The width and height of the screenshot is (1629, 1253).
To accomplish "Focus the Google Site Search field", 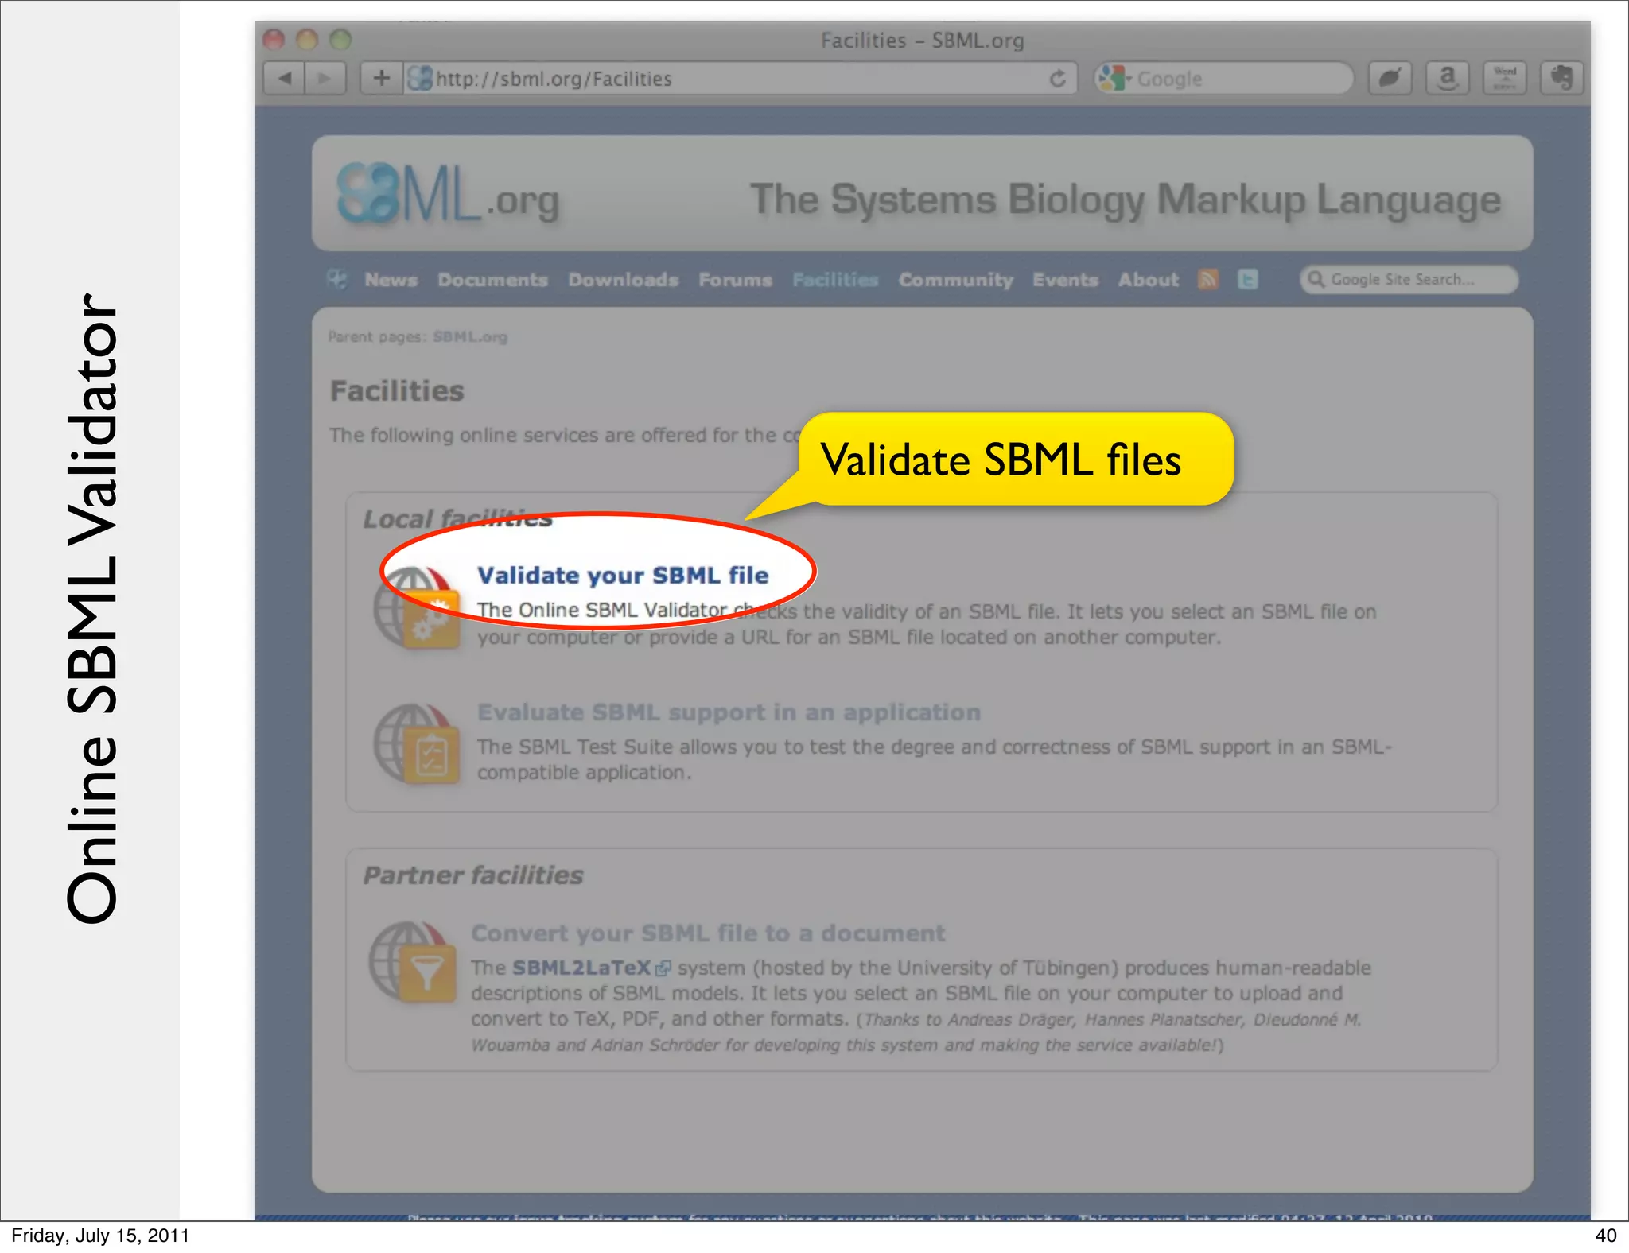I will coord(1409,279).
